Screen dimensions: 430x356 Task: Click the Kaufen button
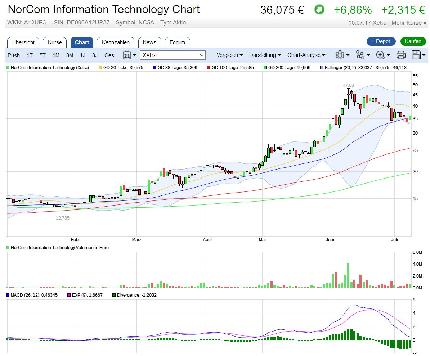(413, 41)
